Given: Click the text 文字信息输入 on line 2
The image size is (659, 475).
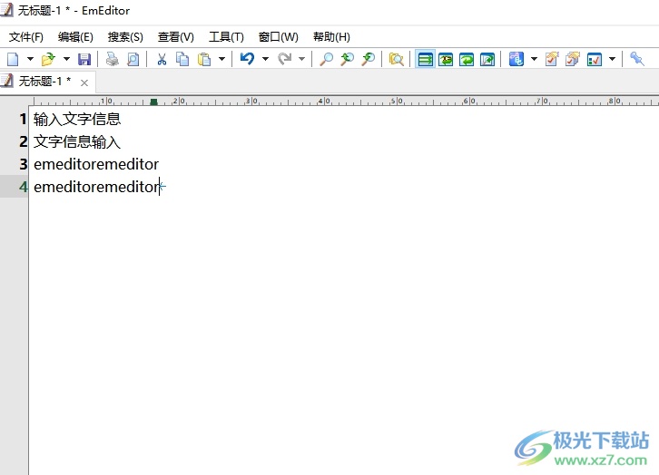Looking at the screenshot, I should pos(77,141).
